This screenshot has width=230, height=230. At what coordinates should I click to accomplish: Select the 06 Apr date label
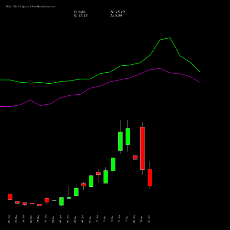(x=68, y=218)
